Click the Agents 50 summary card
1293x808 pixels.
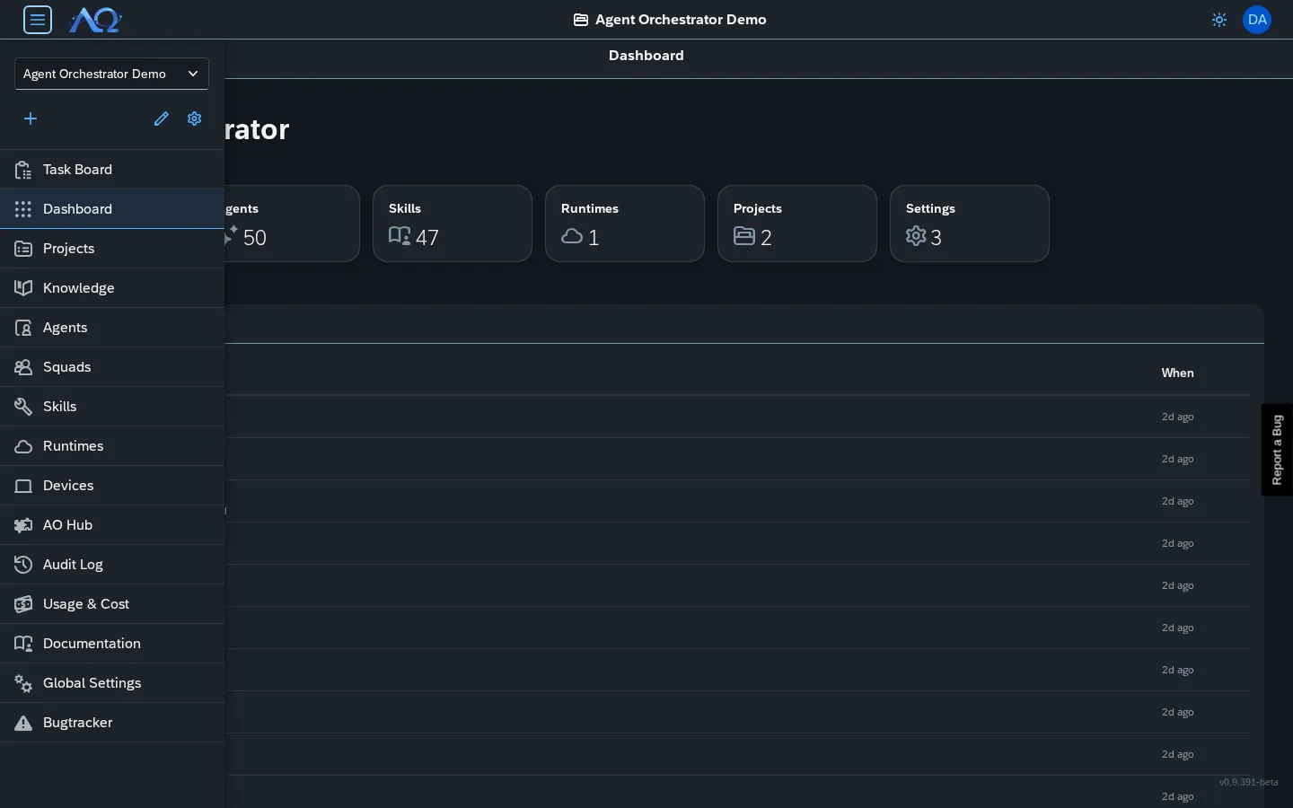[292, 224]
